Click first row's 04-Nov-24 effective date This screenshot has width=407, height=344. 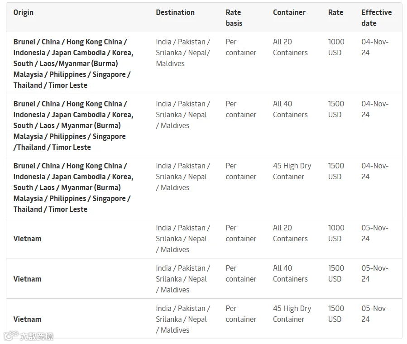[x=374, y=47]
